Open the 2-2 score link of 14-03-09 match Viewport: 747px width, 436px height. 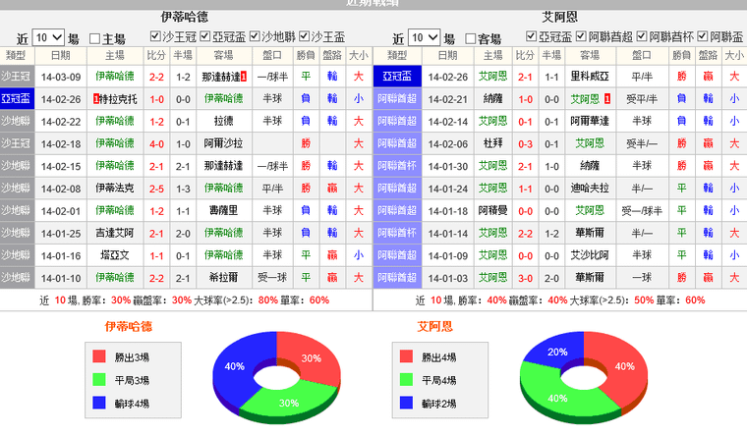(x=156, y=77)
